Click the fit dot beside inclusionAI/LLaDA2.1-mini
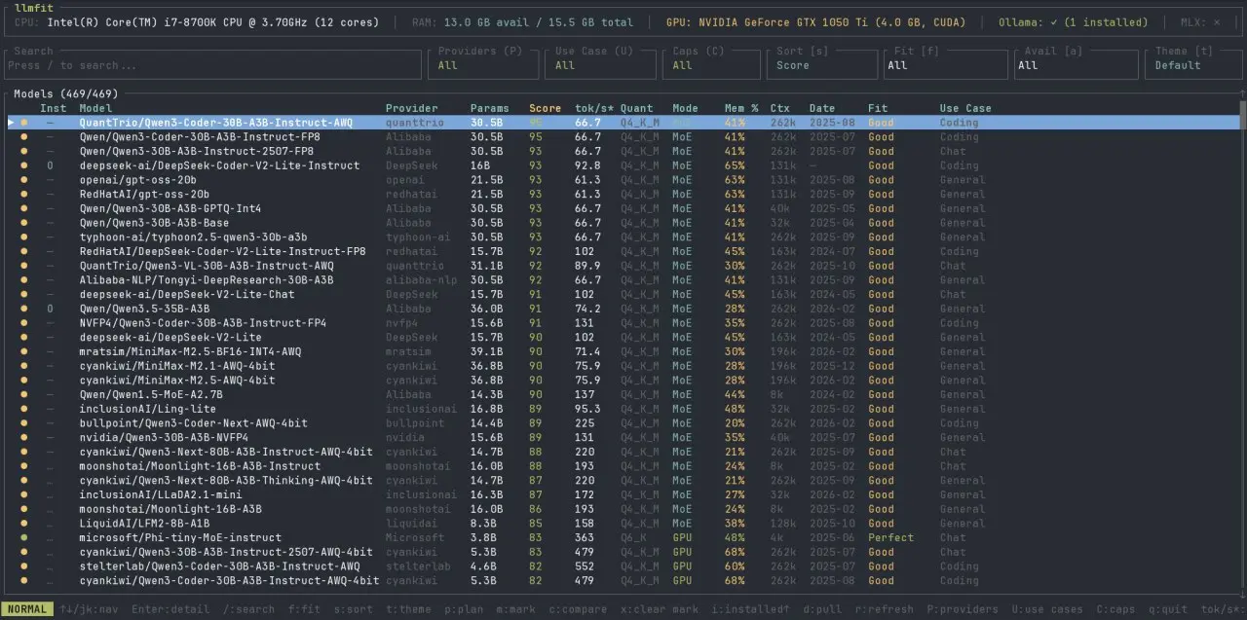Screen dimensions: 1247x620 coord(24,494)
